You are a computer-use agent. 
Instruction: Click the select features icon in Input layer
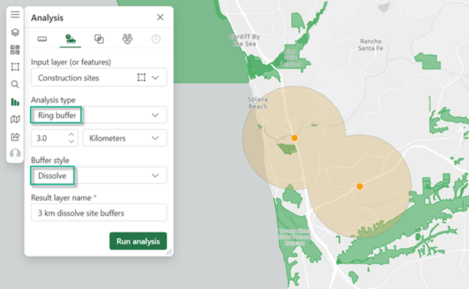pos(141,77)
